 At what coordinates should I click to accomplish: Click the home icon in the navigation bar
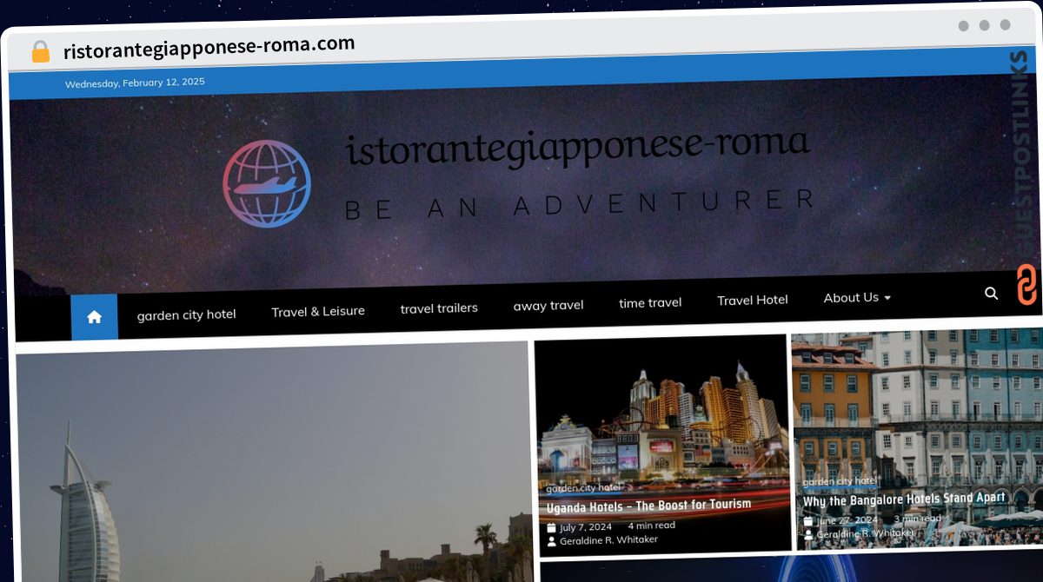[94, 317]
